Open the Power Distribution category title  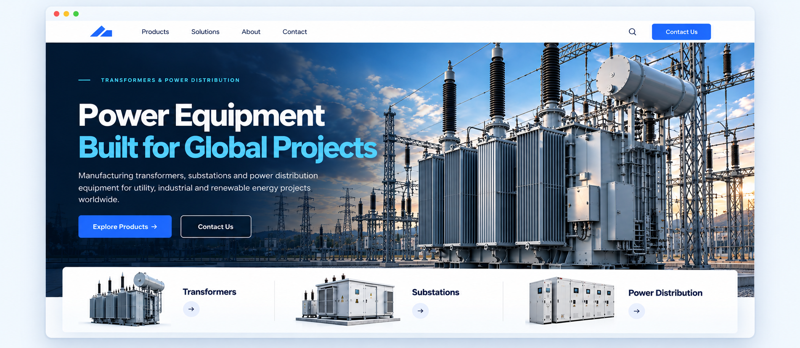tap(665, 293)
